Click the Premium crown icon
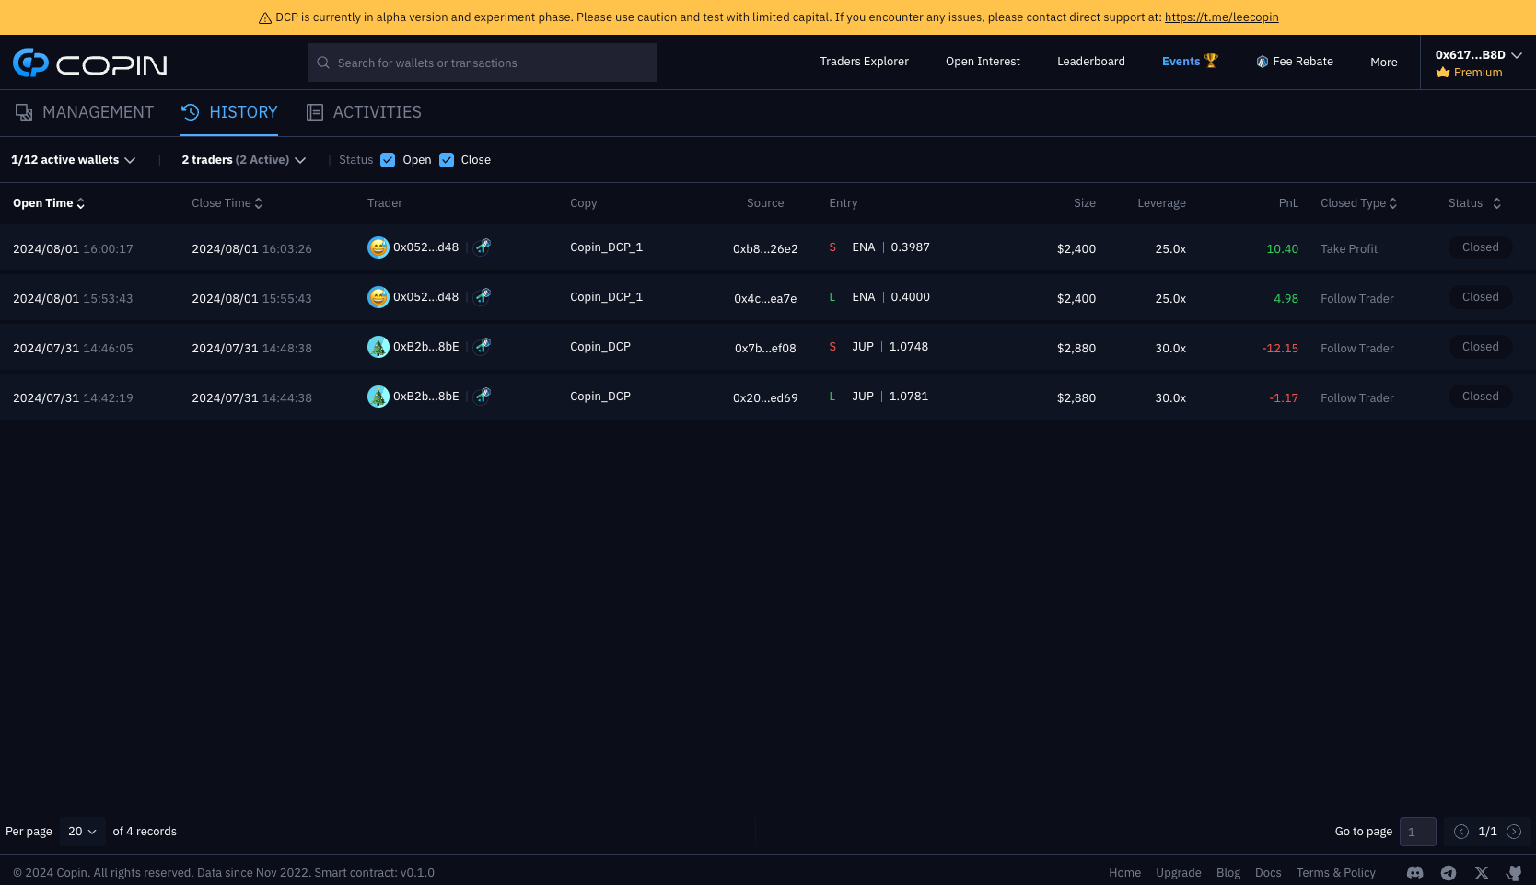1536x885 pixels. point(1443,72)
